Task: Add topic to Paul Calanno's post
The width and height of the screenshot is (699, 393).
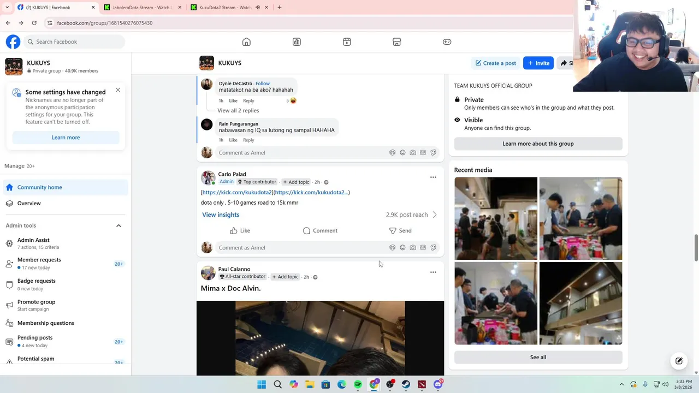Action: (x=286, y=277)
